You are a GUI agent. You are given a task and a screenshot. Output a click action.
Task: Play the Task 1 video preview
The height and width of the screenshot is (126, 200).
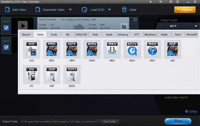(x=23, y=26)
